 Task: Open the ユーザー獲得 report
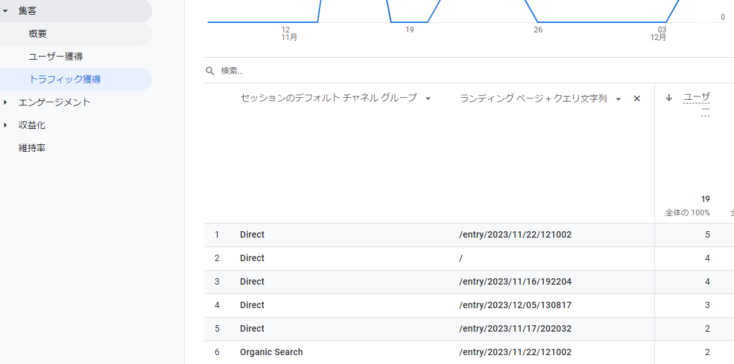pyautogui.click(x=56, y=57)
